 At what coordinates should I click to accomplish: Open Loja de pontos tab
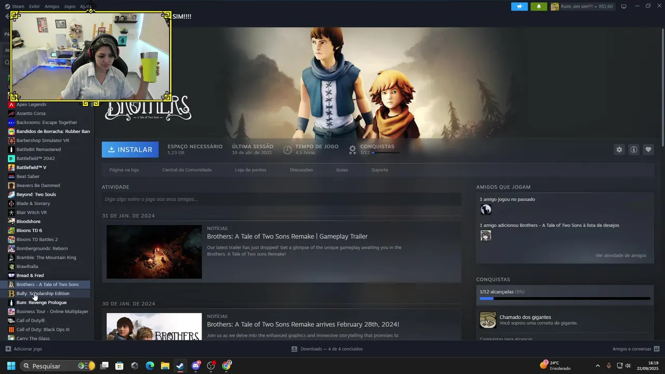(x=250, y=170)
